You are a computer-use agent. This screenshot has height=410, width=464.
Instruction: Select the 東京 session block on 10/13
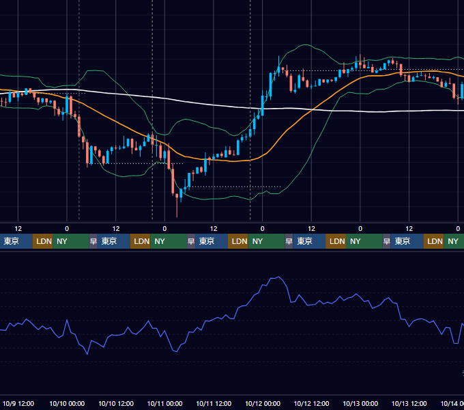(x=407, y=241)
